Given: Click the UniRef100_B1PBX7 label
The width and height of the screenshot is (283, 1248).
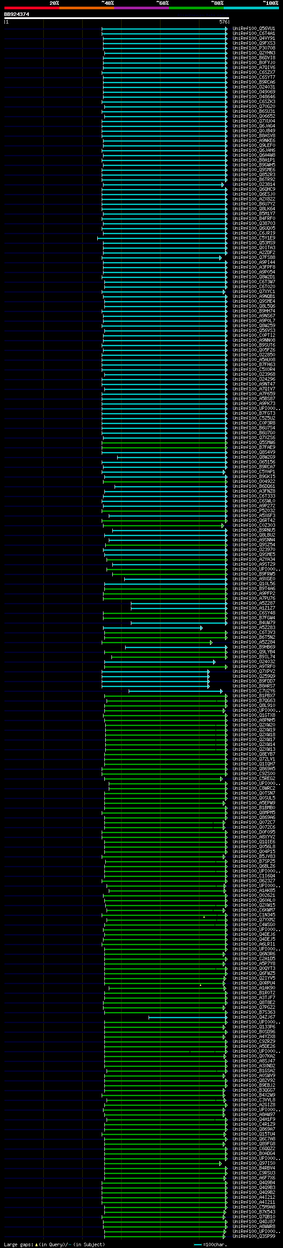Looking at the screenshot, I should tap(254, 695).
